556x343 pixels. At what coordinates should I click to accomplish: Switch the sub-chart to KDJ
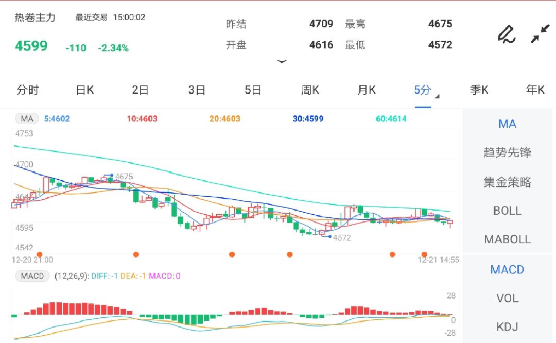tap(507, 327)
